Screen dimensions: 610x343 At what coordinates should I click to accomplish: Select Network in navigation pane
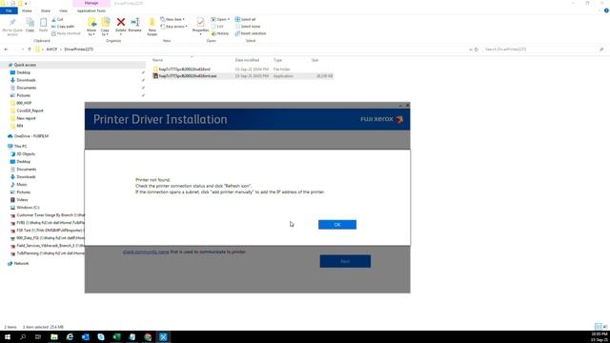click(21, 263)
